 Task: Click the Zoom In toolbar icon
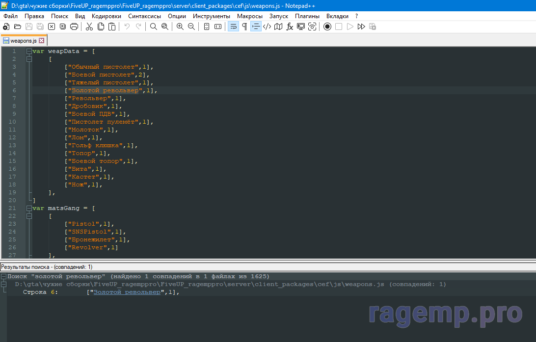(x=180, y=26)
